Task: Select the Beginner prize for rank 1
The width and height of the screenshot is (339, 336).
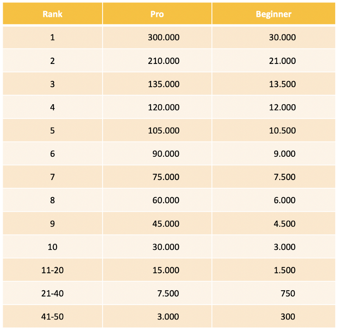Action: click(282, 37)
